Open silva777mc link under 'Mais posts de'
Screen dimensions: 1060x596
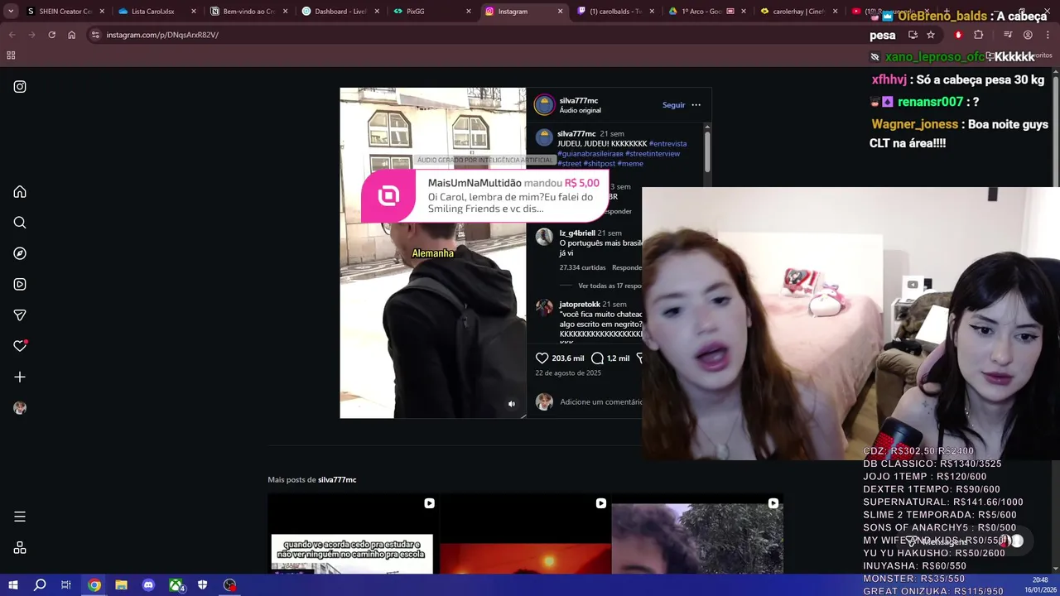pyautogui.click(x=337, y=479)
